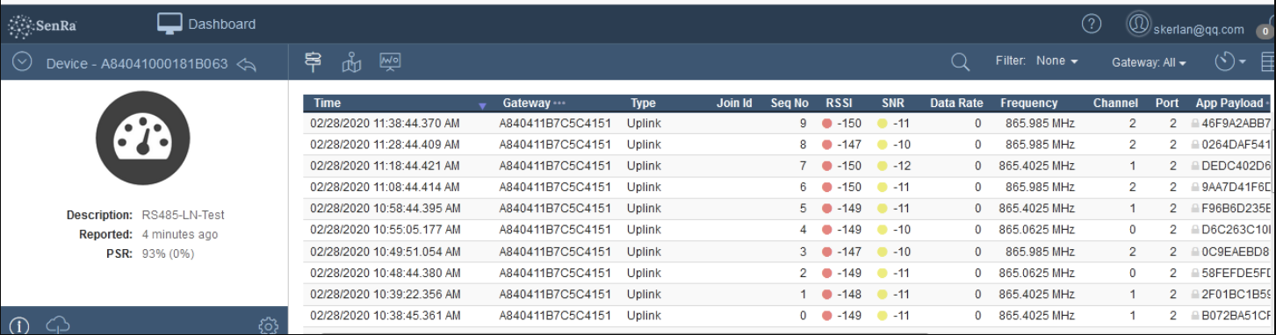Click the user avatar icon

pos(1139,25)
